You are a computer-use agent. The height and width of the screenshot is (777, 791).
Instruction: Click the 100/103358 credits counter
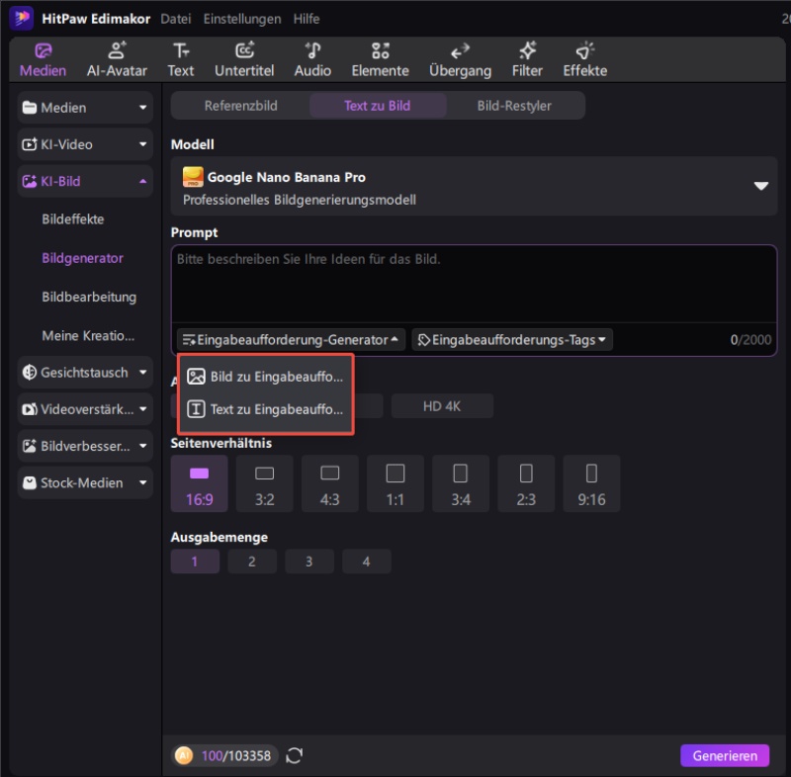(236, 755)
